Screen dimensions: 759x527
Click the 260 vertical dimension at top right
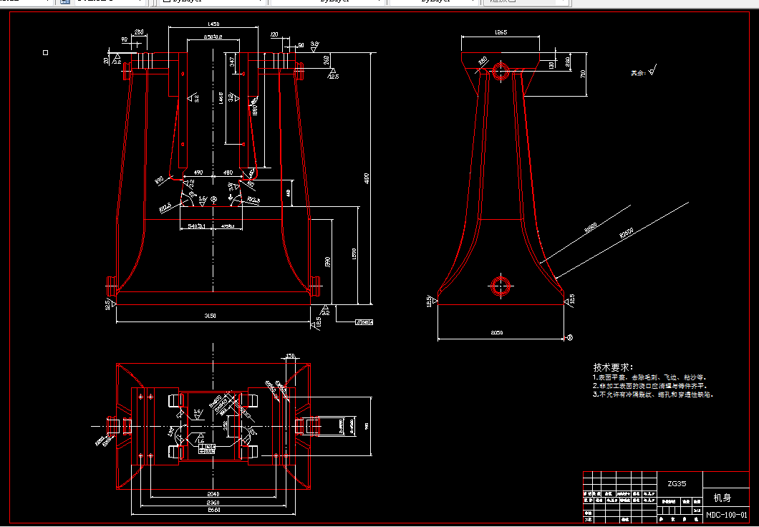(x=327, y=60)
